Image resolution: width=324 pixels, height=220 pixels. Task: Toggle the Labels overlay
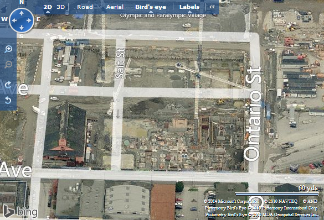(x=189, y=7)
